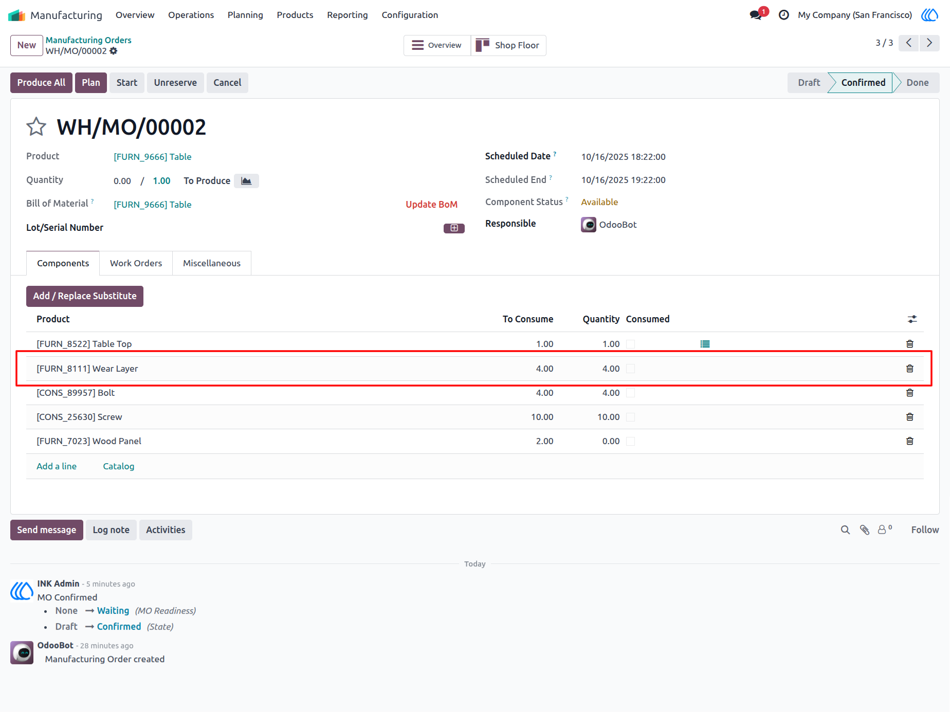
Task: Open the Operations menu
Action: tap(191, 15)
